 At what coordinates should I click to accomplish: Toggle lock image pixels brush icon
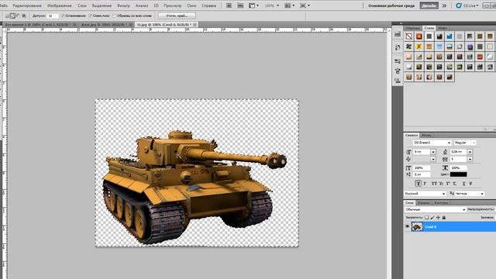[432, 217]
